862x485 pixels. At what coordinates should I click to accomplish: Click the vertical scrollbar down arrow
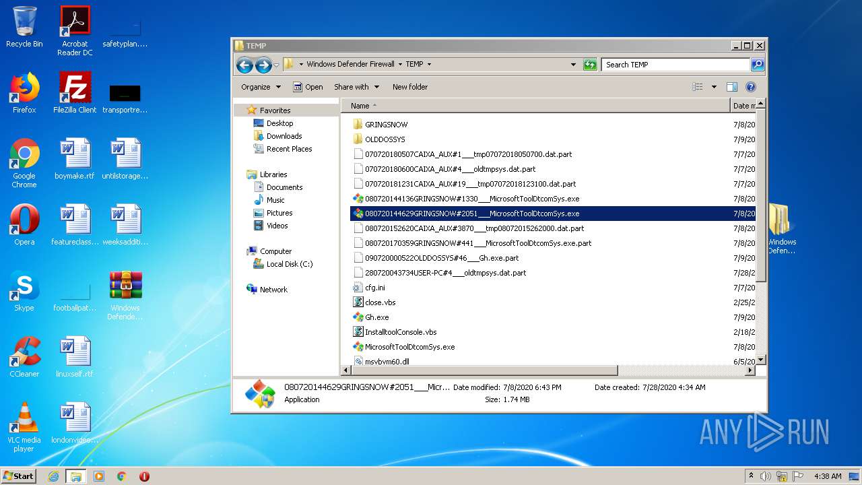pyautogui.click(x=760, y=360)
